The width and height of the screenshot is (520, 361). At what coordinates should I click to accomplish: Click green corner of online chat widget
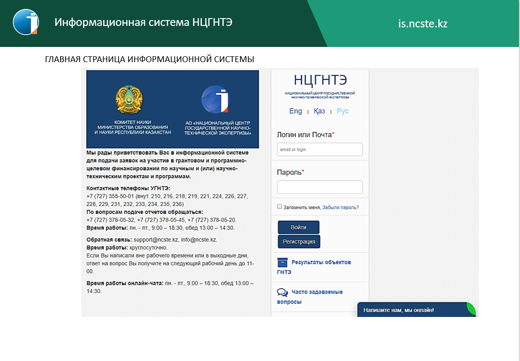[471, 308]
